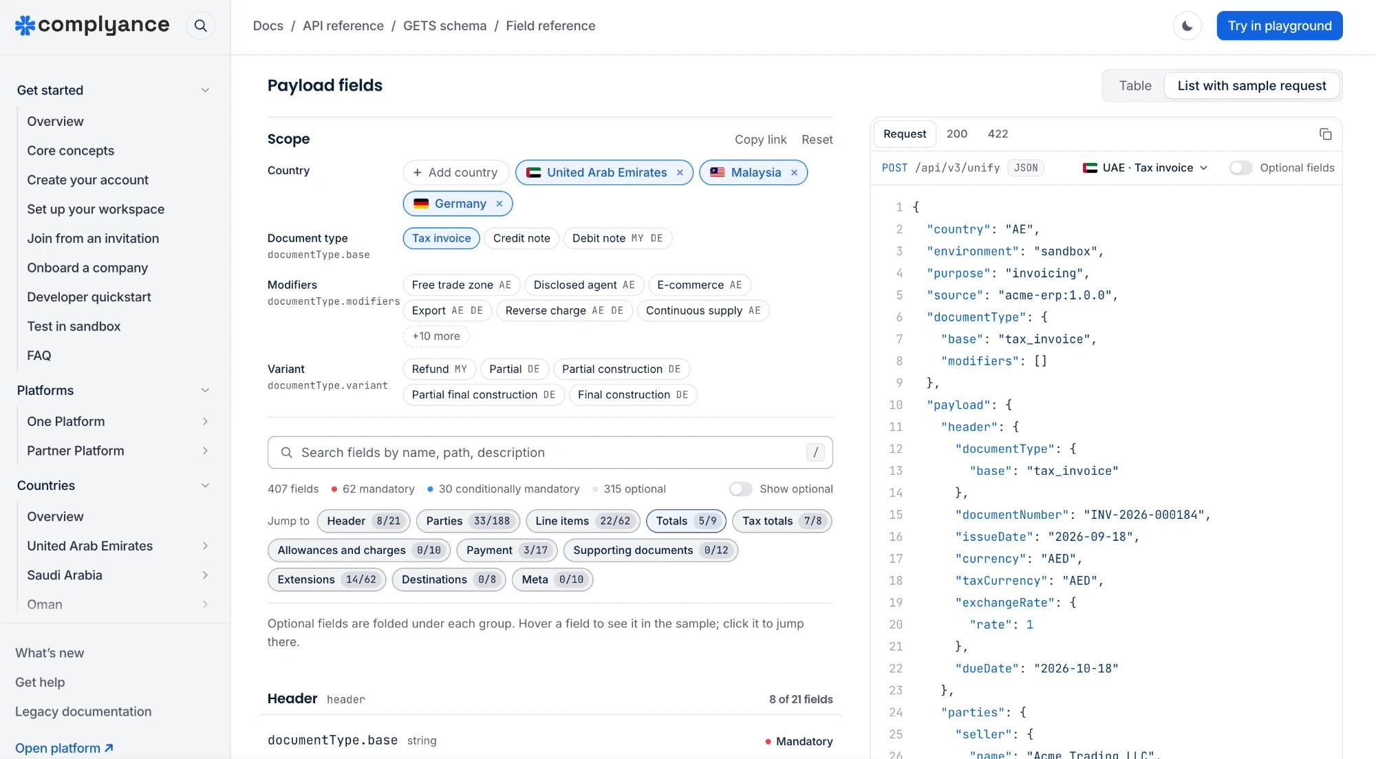This screenshot has width=1376, height=759.
Task: Focus the Search fields input
Action: pos(550,452)
